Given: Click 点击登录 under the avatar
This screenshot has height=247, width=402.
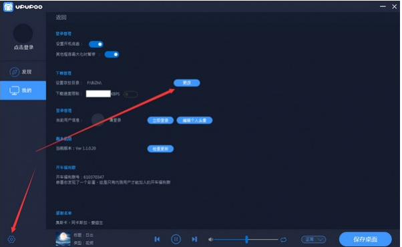Looking at the screenshot, I should click(x=23, y=47).
